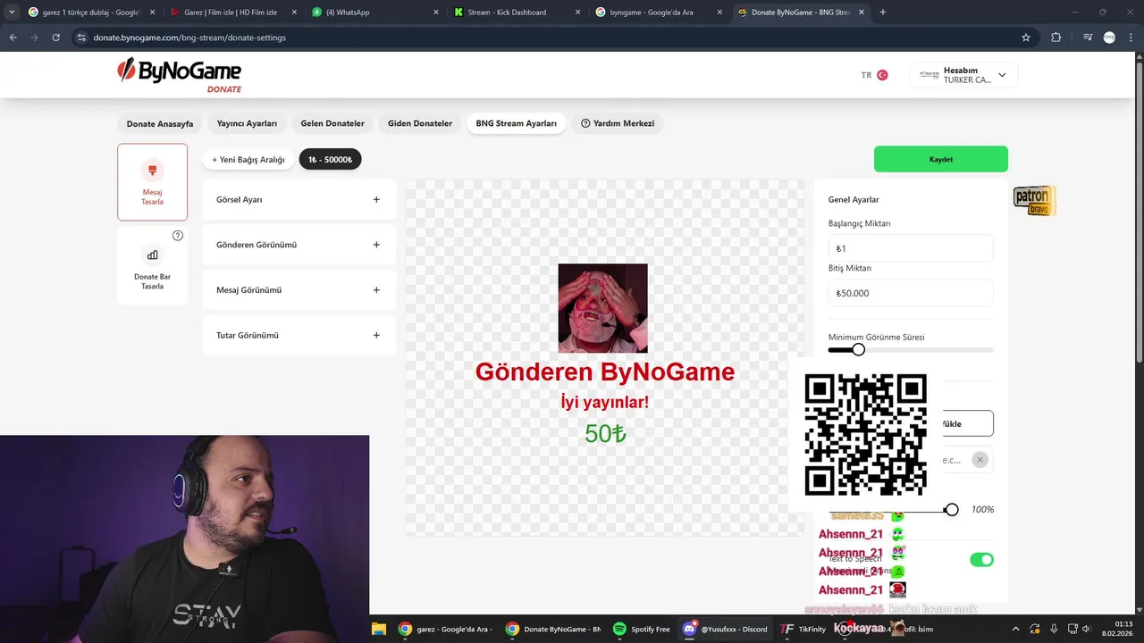Click the 50₺ amount preview text
Screen dimensions: 1144x643
click(x=605, y=434)
